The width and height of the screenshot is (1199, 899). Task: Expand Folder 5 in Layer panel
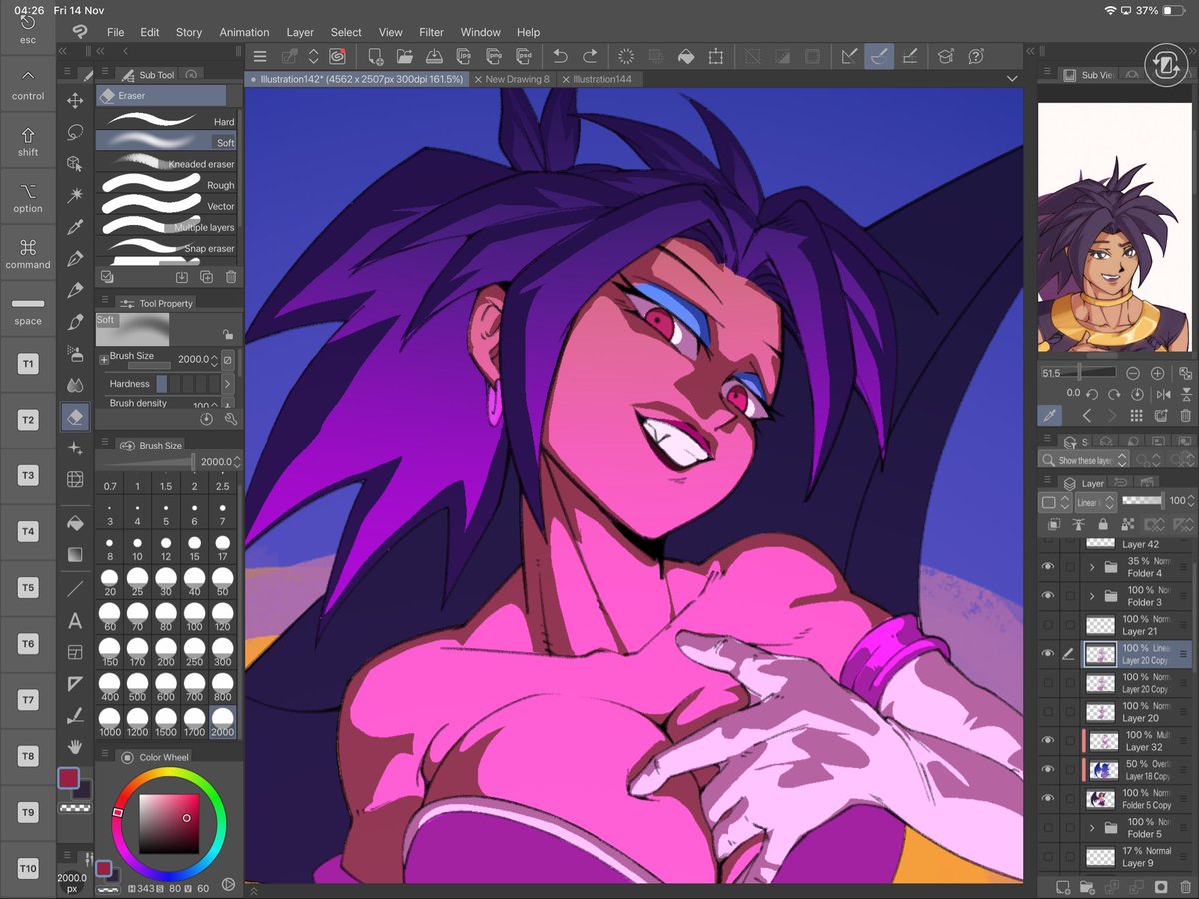(x=1092, y=827)
